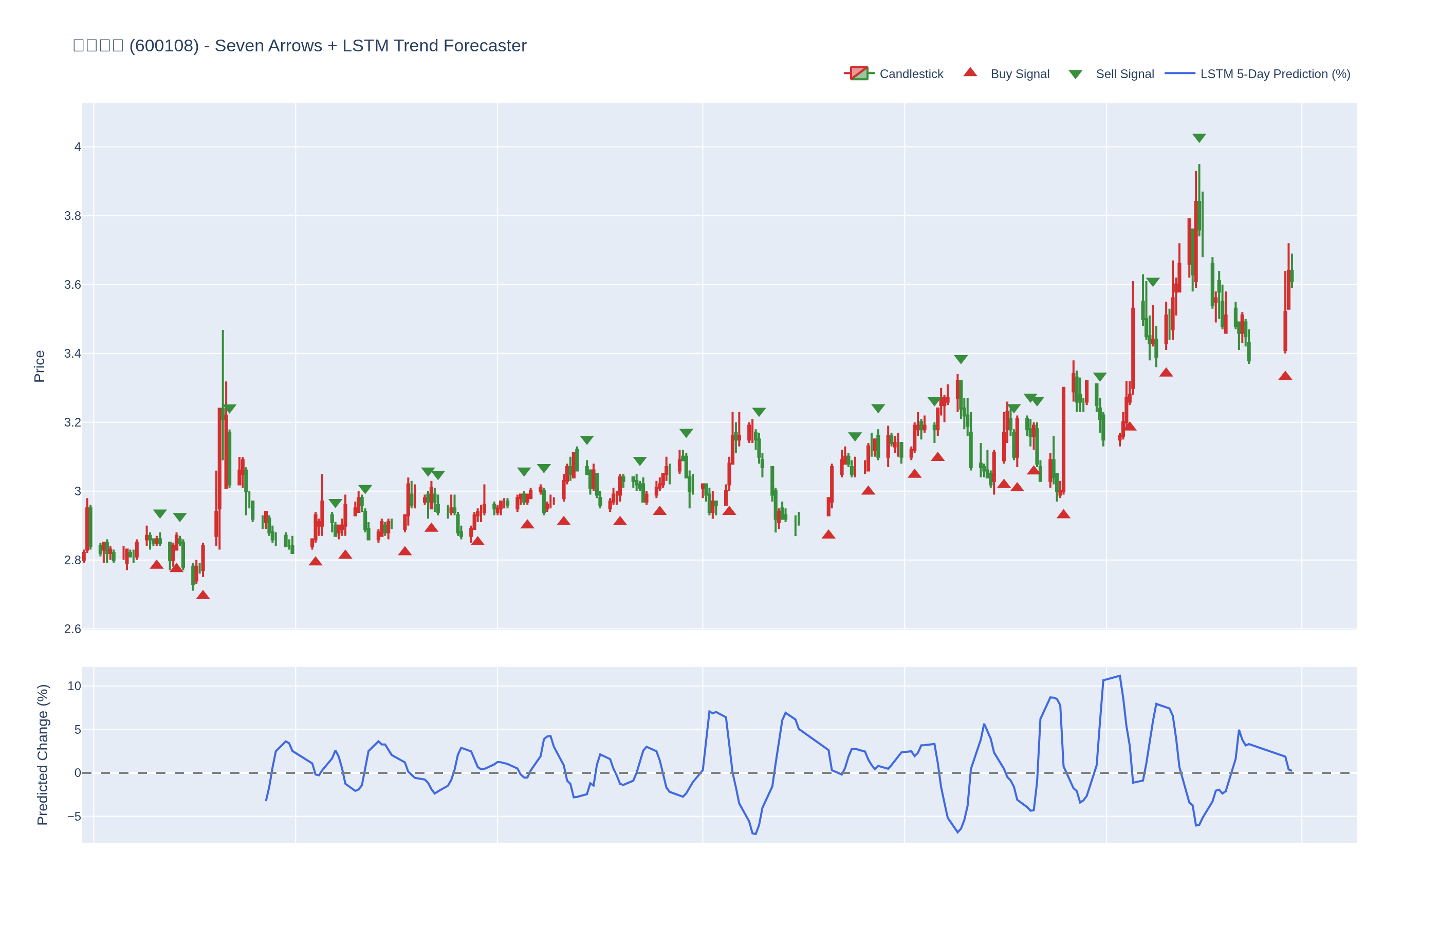Toggle Sell Signal trace via legend label

pos(1124,74)
